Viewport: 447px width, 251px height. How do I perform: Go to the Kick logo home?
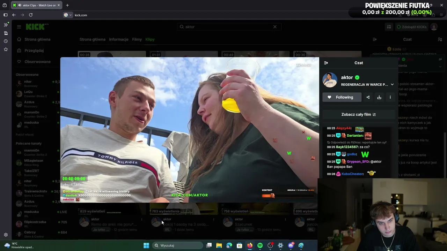(x=35, y=26)
